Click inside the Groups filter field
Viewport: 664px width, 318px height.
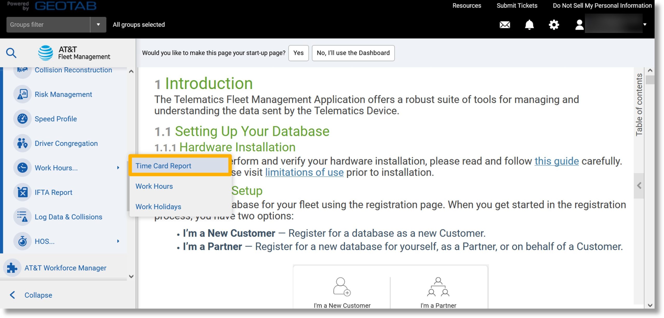coord(48,25)
